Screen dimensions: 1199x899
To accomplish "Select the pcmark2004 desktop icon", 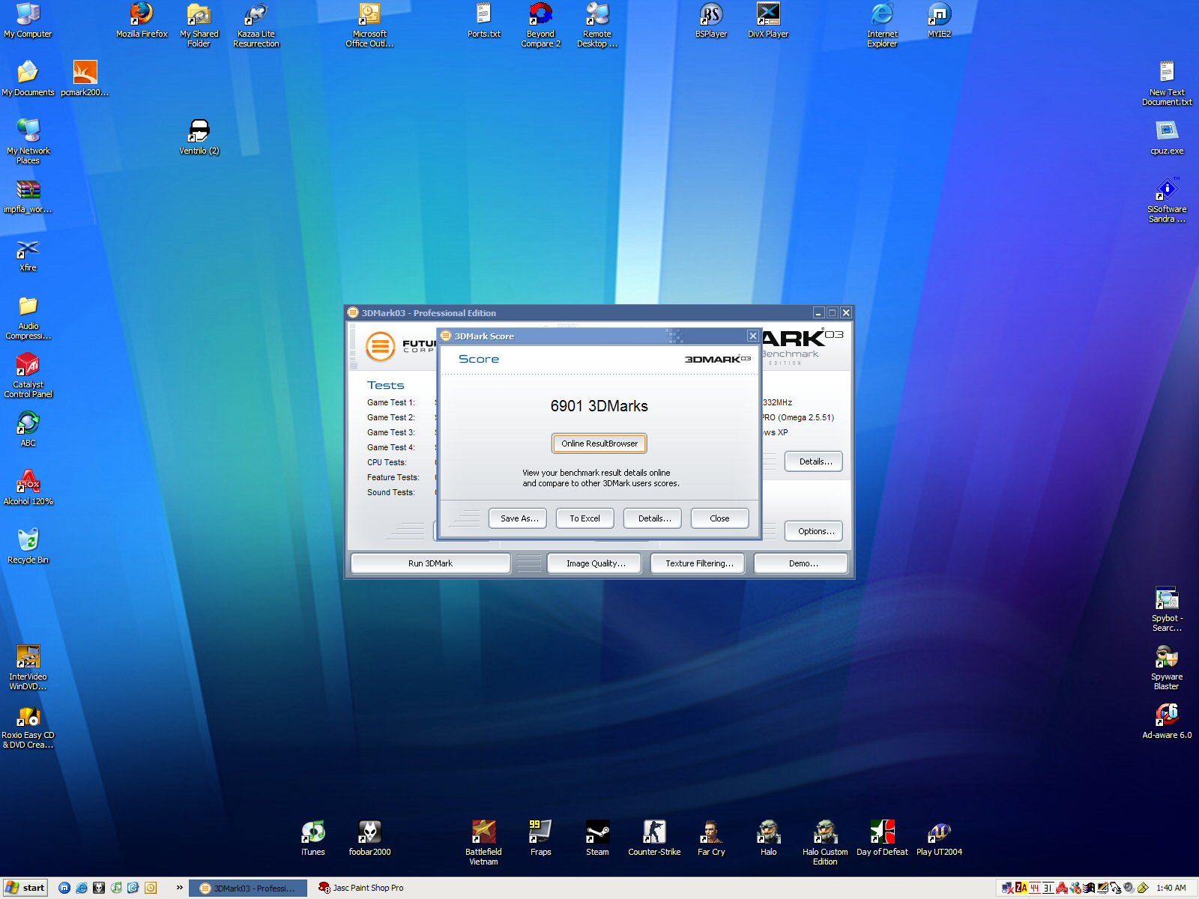I will [x=85, y=79].
